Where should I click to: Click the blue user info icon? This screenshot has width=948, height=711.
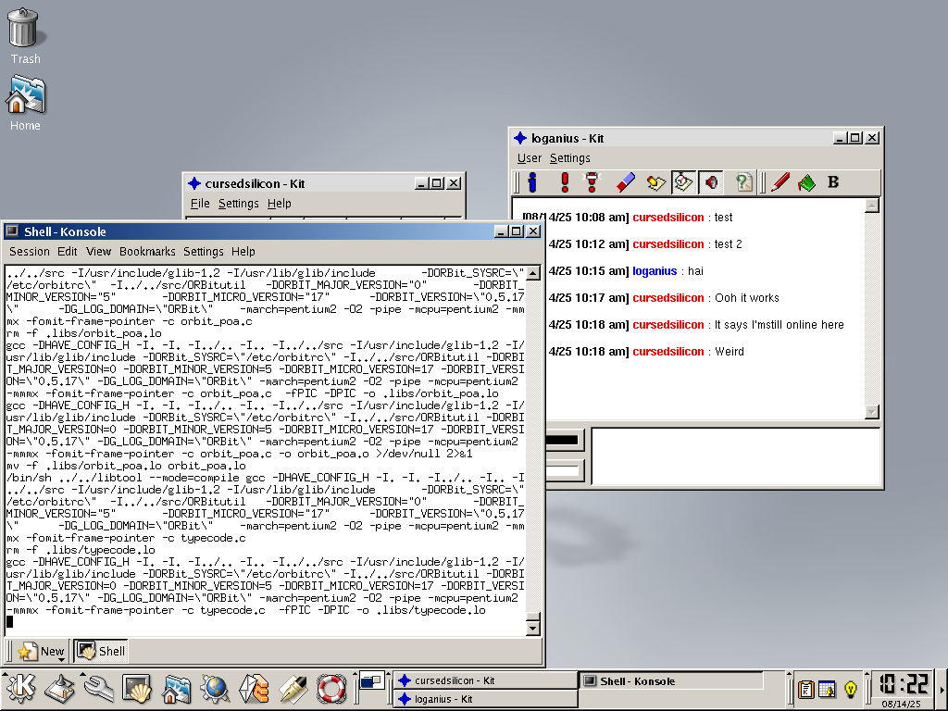531,182
